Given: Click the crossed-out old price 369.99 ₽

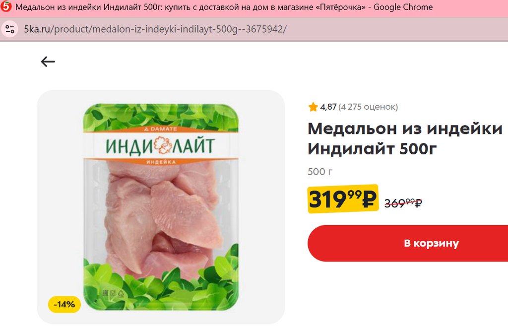Looking at the screenshot, I should [403, 203].
